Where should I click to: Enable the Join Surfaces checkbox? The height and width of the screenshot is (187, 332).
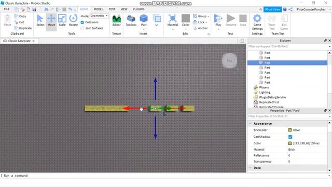coord(82,28)
